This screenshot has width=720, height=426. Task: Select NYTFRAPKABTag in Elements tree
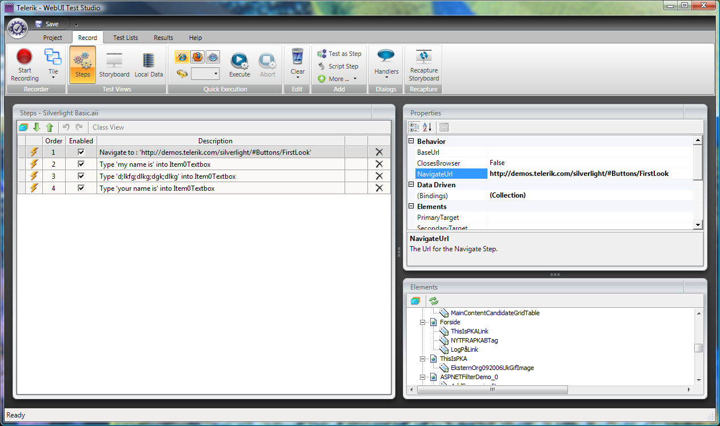pyautogui.click(x=474, y=340)
